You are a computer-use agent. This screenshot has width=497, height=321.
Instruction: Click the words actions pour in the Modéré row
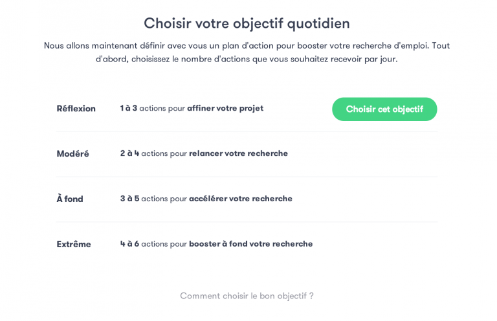pyautogui.click(x=164, y=153)
